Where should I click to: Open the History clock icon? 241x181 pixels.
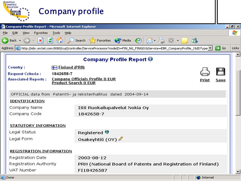138,41
